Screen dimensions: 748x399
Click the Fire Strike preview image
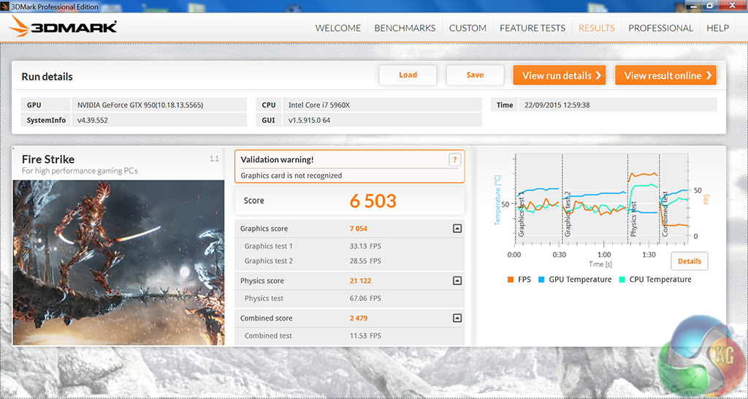[x=118, y=262]
